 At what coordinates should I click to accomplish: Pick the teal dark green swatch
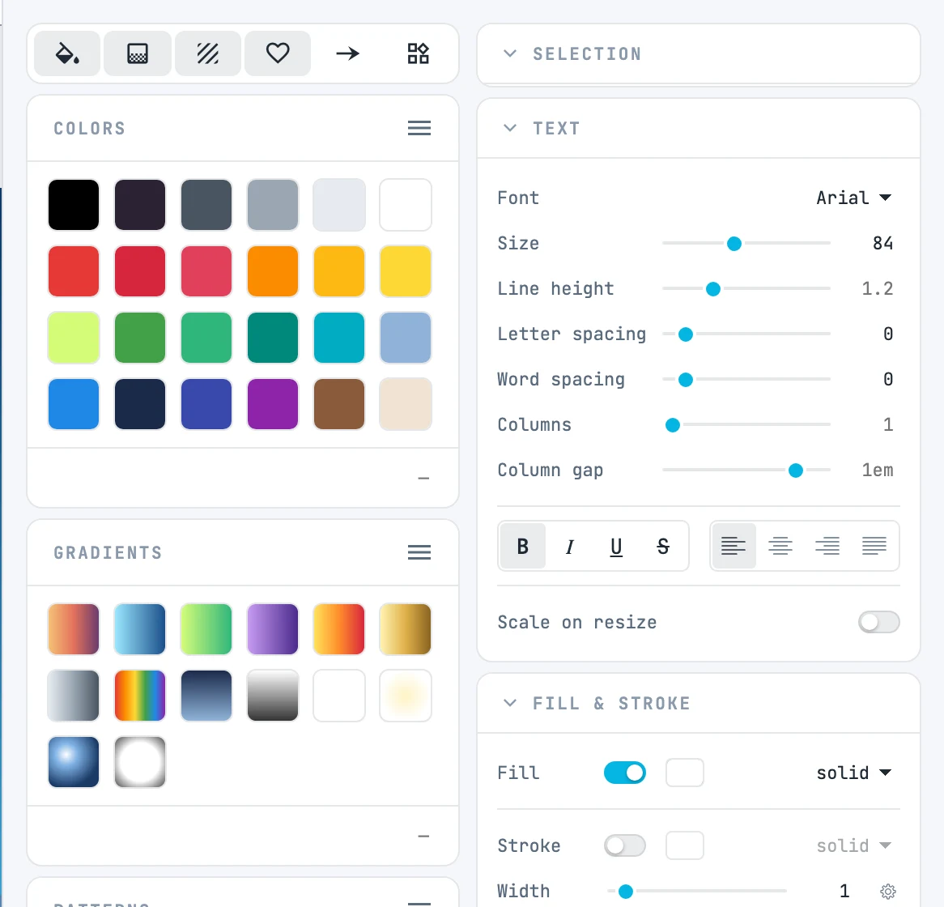tap(273, 337)
